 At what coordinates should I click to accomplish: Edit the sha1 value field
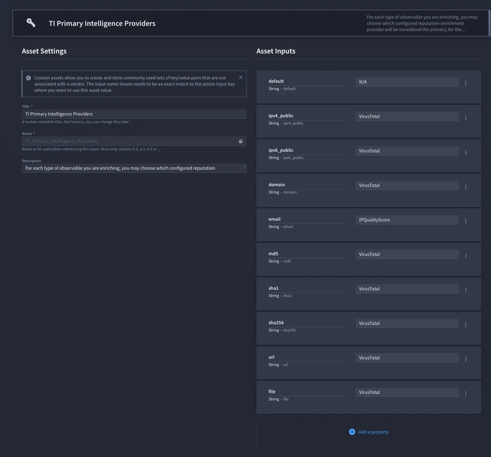(x=407, y=289)
